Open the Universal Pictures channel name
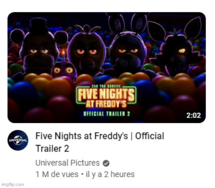215x188 pixels. click(x=68, y=163)
